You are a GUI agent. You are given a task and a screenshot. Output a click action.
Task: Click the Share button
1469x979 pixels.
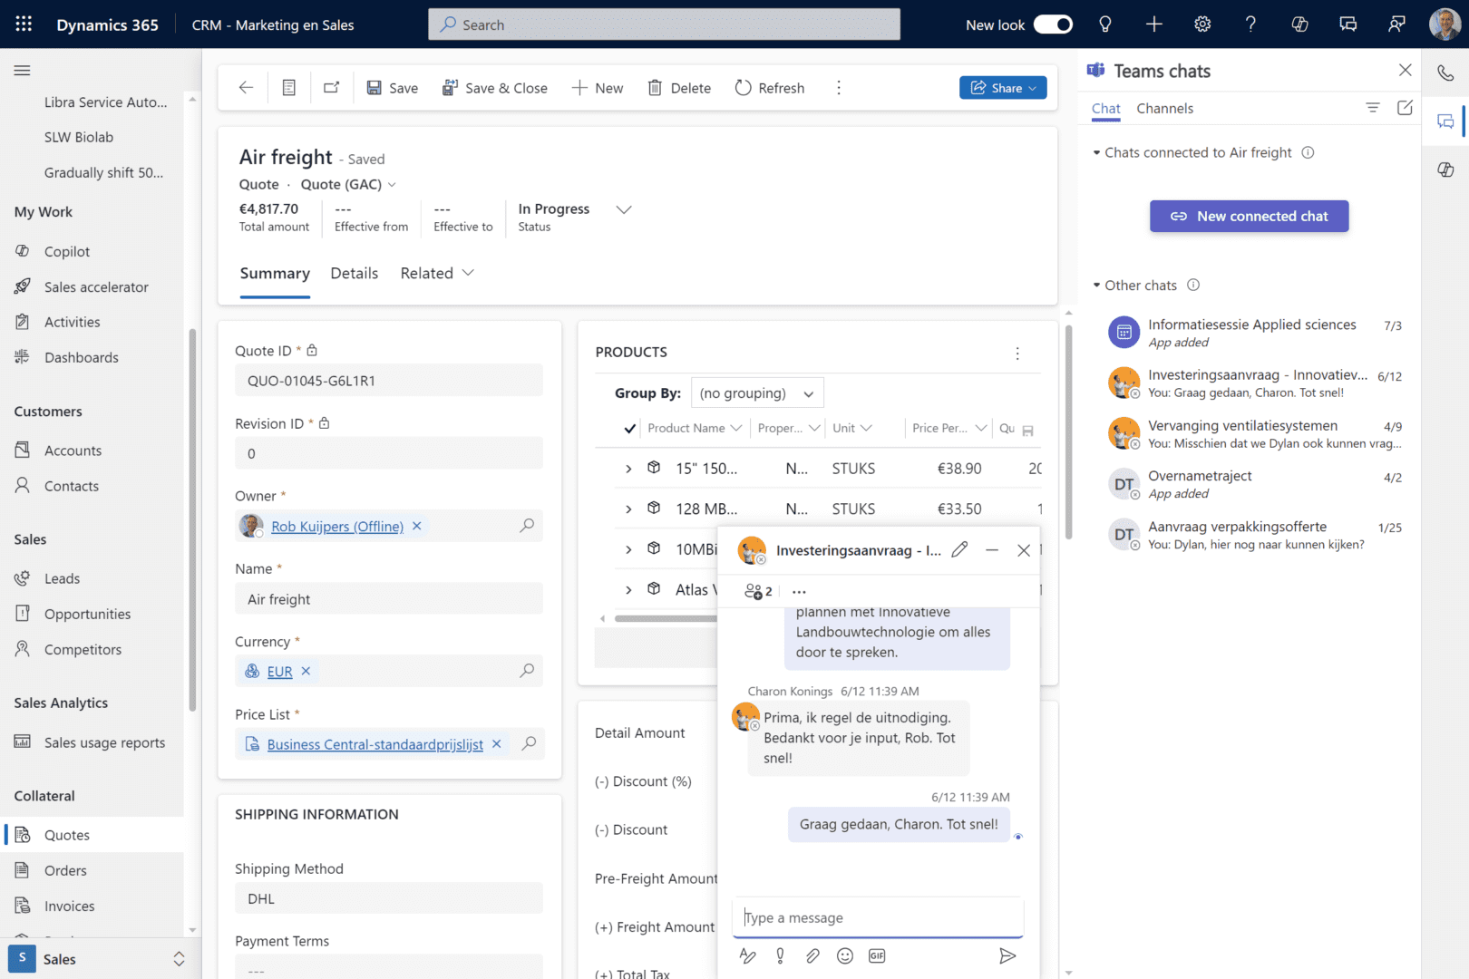click(1003, 88)
